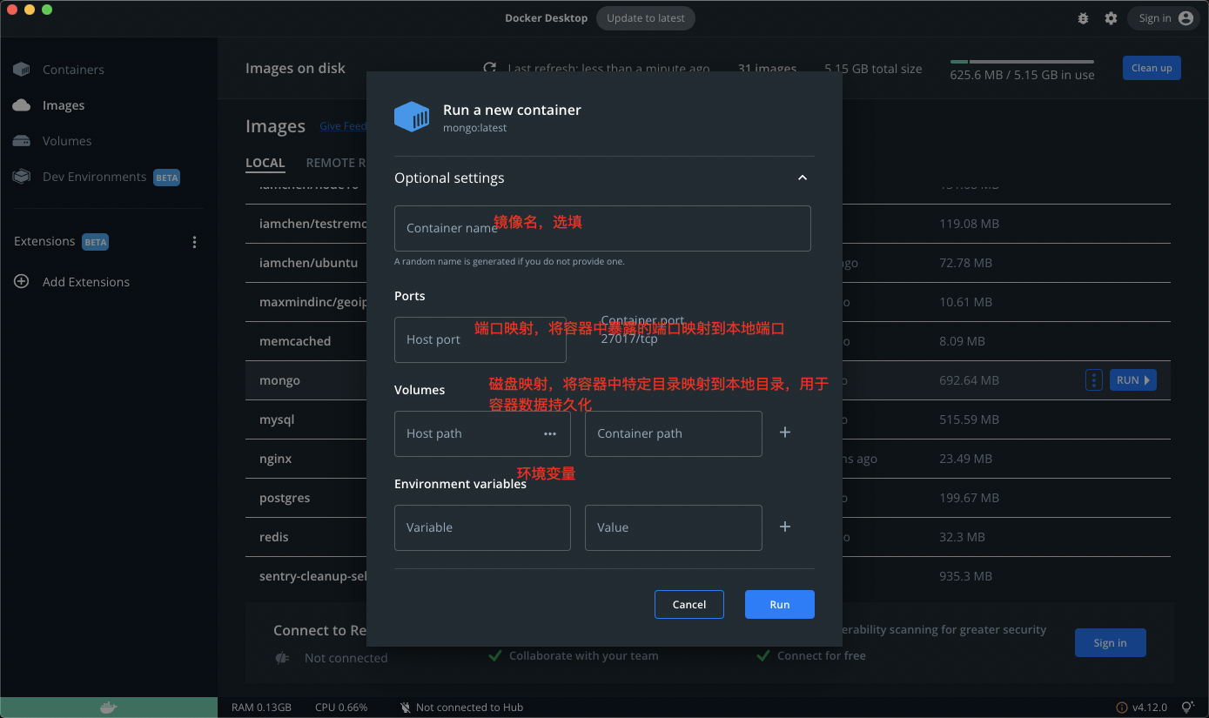This screenshot has height=718, width=1209.
Task: Click Sign in at top right
Action: tap(1164, 18)
